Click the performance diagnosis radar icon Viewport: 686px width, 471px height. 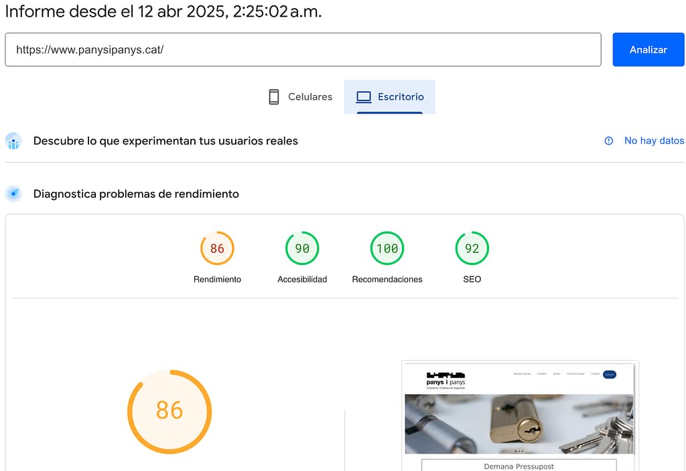coord(13,194)
